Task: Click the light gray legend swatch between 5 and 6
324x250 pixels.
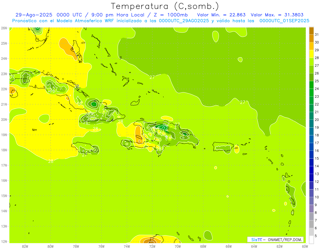Action: 311,232
